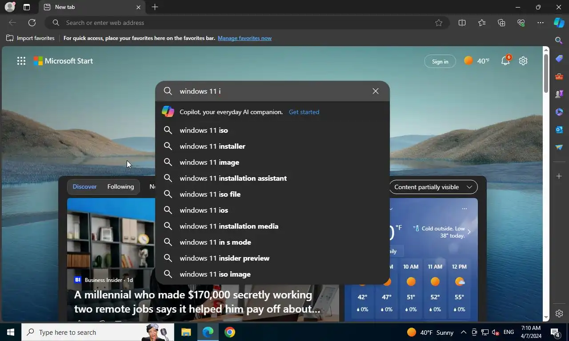Viewport: 569px width, 341px height.
Task: Switch to the Following tab
Action: tap(120, 186)
